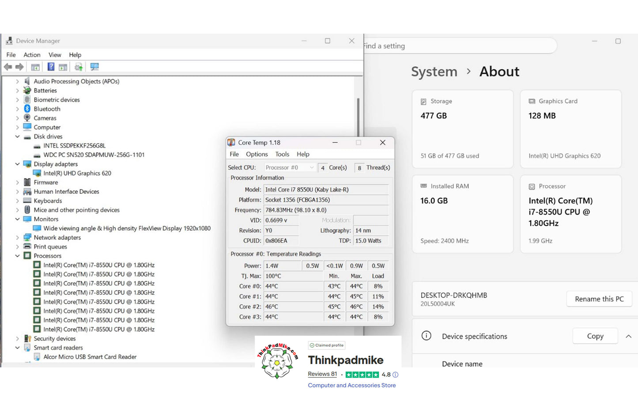This screenshot has height=401, width=638.
Task: Collapse the Processors node
Action: coord(18,256)
